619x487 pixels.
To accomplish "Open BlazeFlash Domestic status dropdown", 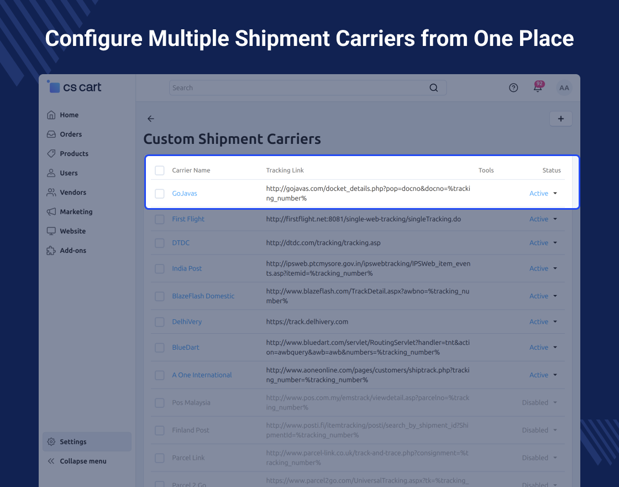I will [543, 296].
